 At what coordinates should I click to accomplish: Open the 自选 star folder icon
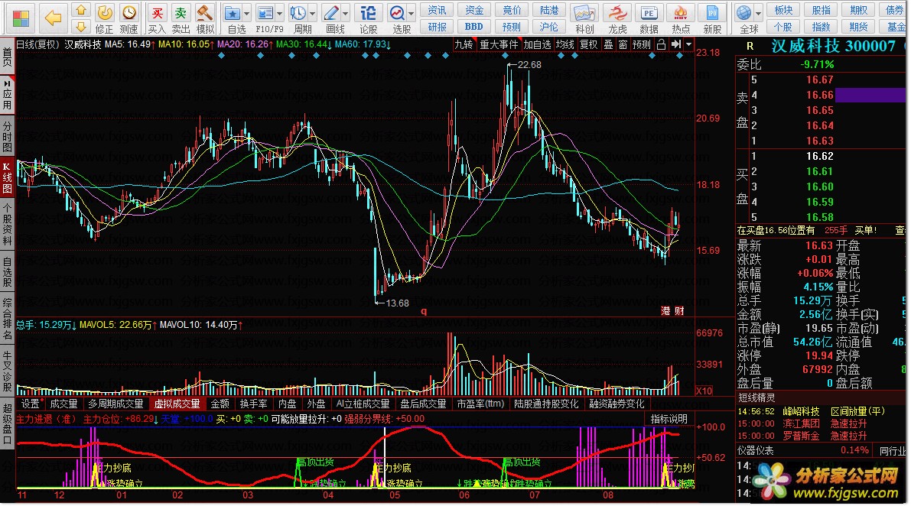pyautogui.click(x=233, y=13)
